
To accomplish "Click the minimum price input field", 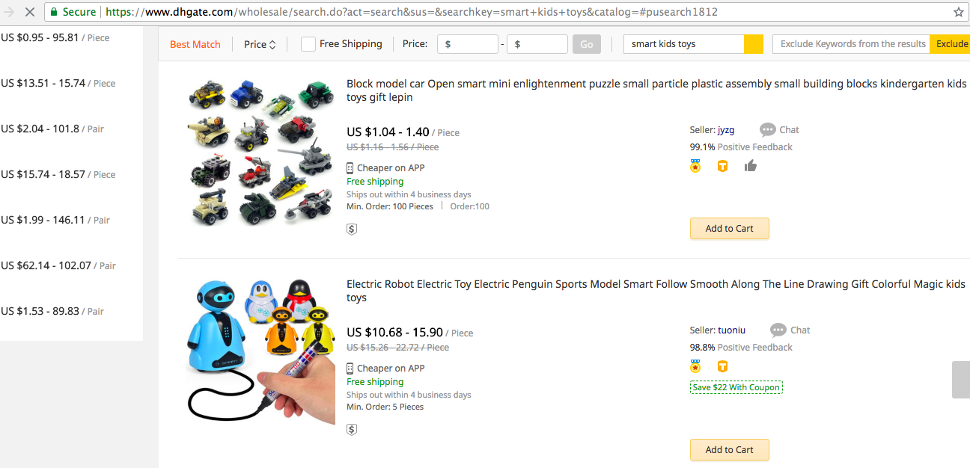I will pyautogui.click(x=468, y=44).
